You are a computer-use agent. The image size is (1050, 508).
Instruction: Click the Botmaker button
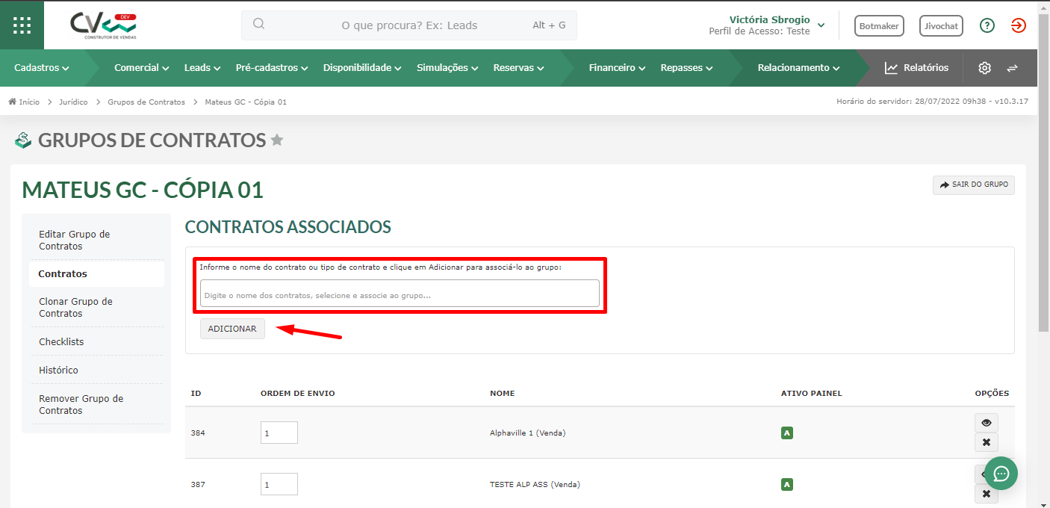point(879,25)
